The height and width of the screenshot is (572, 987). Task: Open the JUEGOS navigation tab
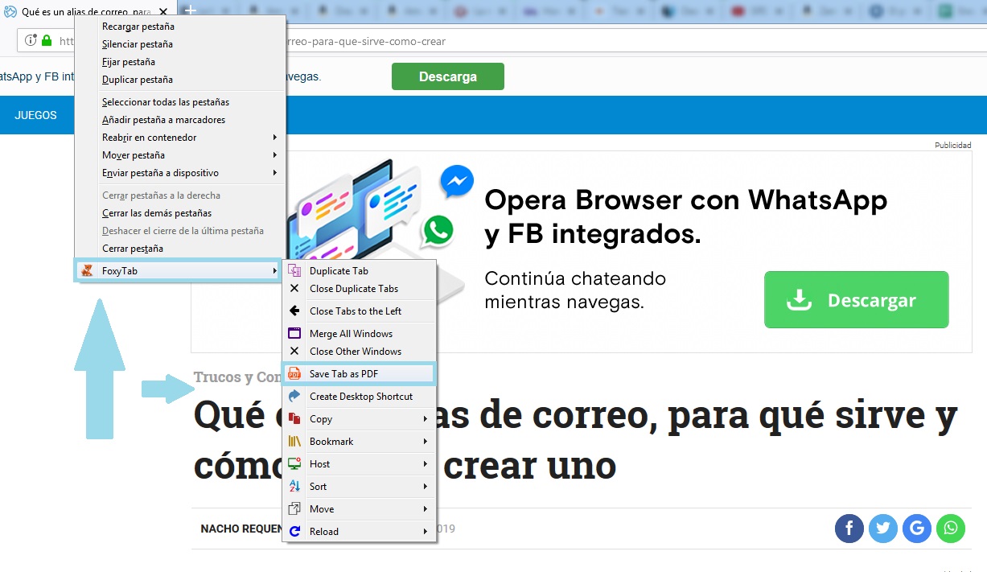click(36, 115)
